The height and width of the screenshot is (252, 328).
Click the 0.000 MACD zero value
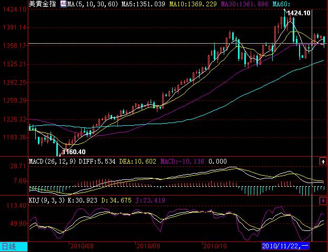tap(217, 162)
